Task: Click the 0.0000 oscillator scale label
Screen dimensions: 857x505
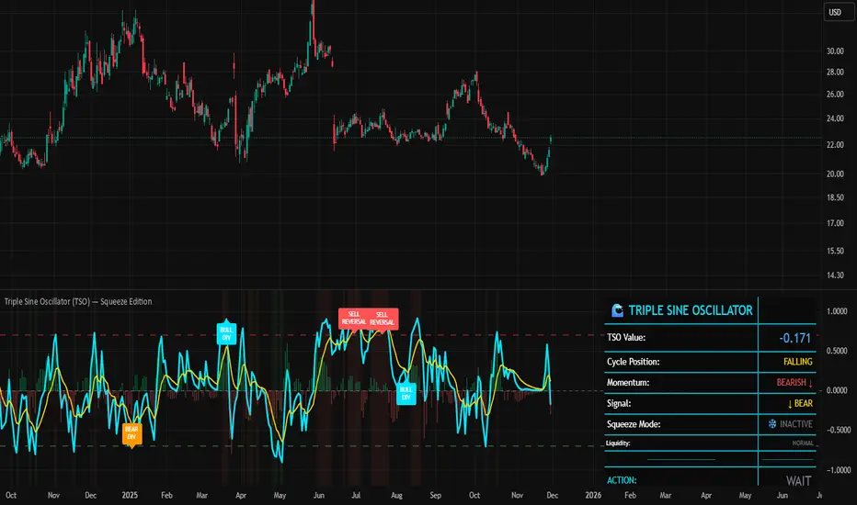Action: coord(837,390)
